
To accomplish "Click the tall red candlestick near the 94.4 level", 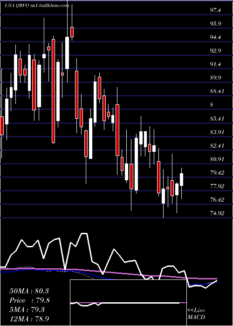I will [54, 91].
